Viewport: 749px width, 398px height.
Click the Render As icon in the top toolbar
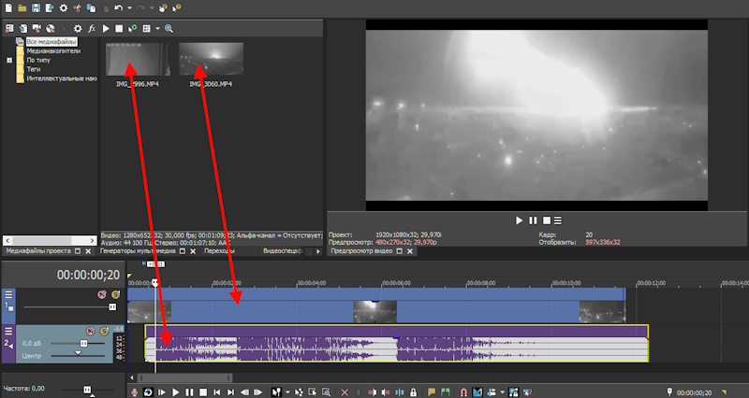coord(50,8)
